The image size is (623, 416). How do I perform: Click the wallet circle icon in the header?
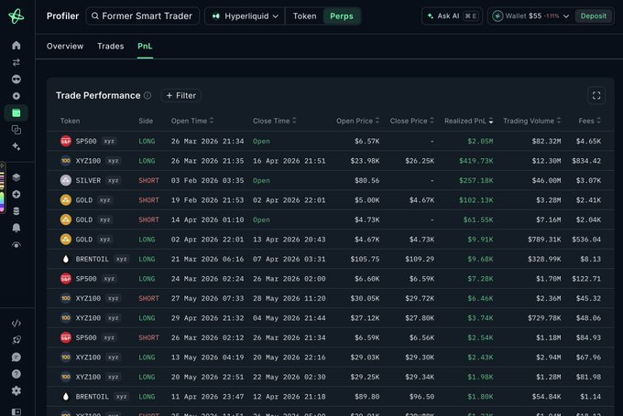point(497,16)
